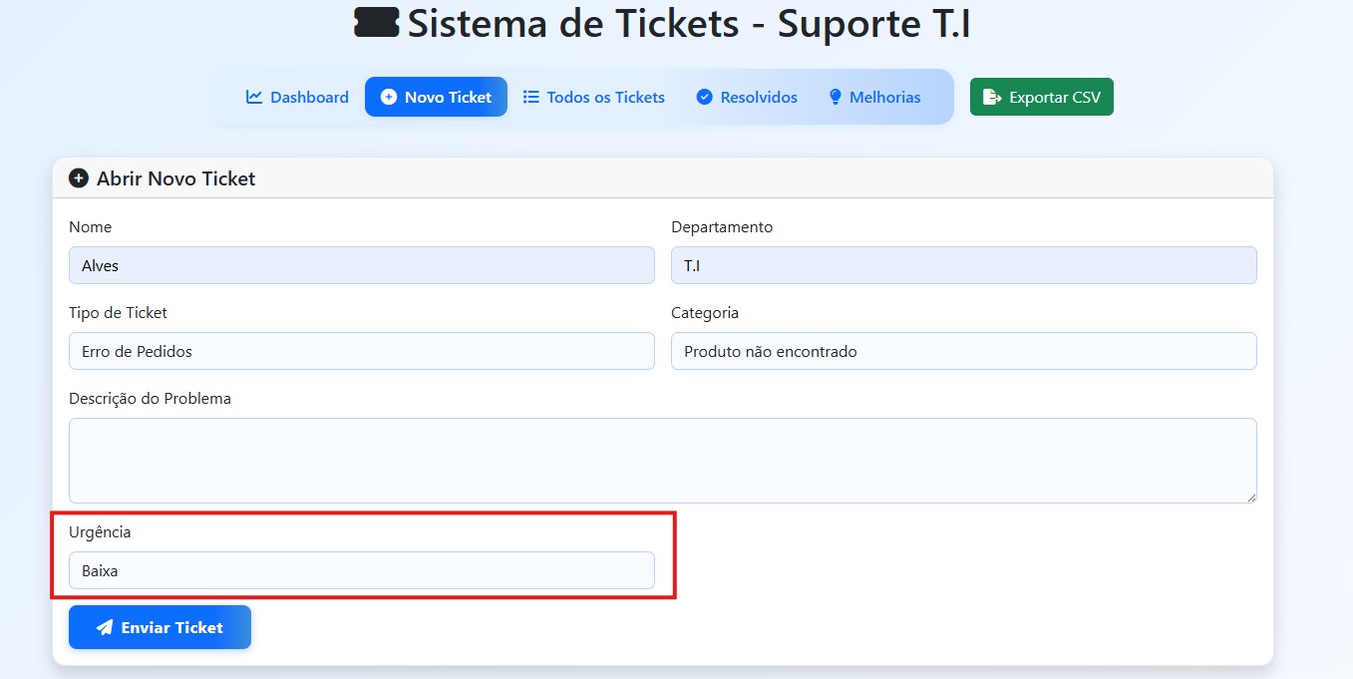
Task: Click the Descrição do Problema text area
Action: pos(662,459)
